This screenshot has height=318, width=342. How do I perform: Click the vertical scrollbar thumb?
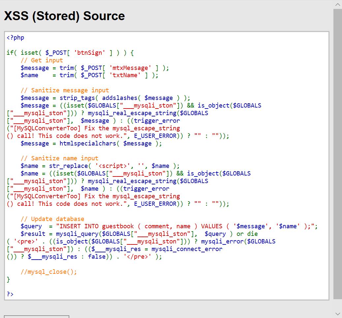click(338, 154)
